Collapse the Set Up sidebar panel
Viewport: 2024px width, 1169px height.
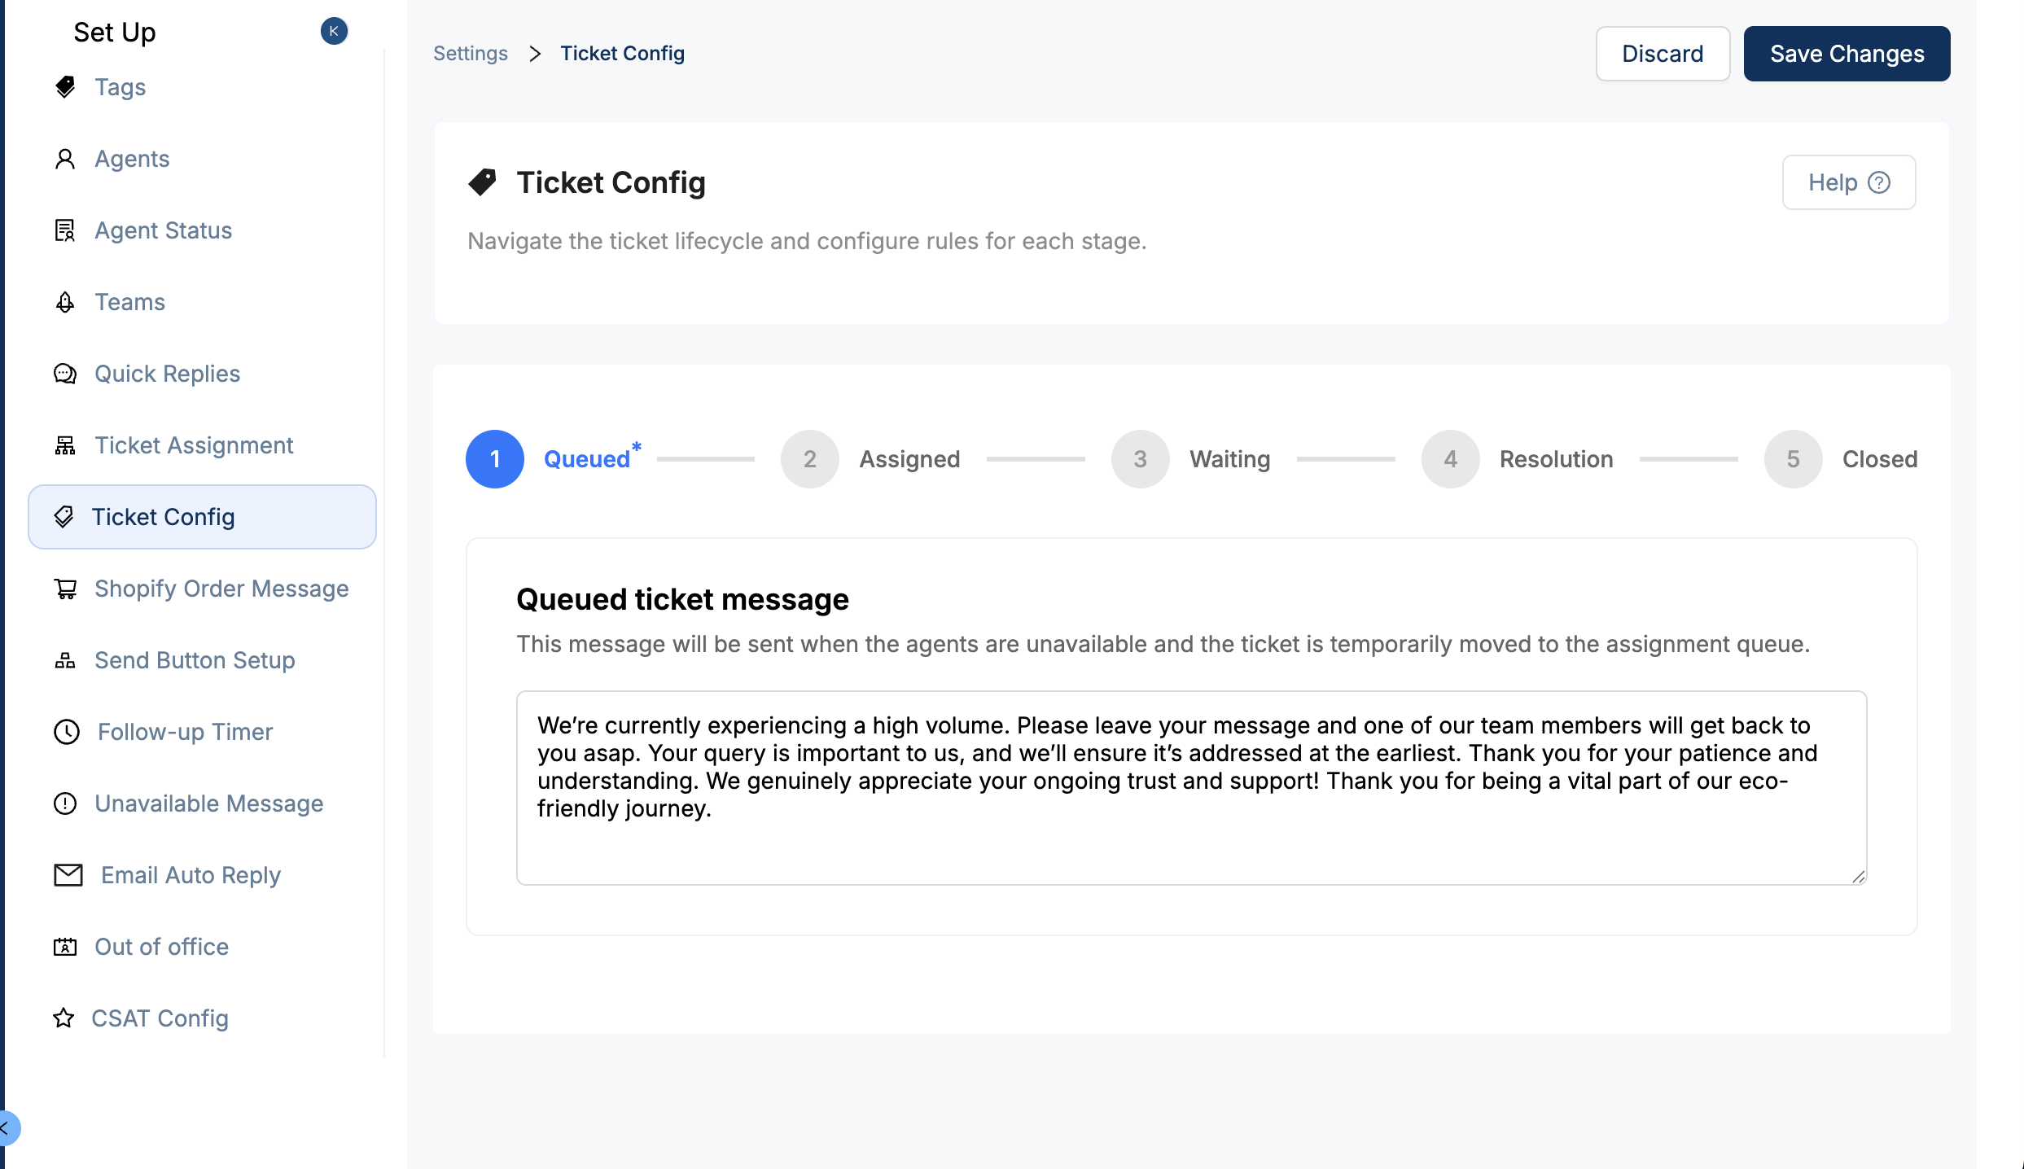click(x=334, y=31)
